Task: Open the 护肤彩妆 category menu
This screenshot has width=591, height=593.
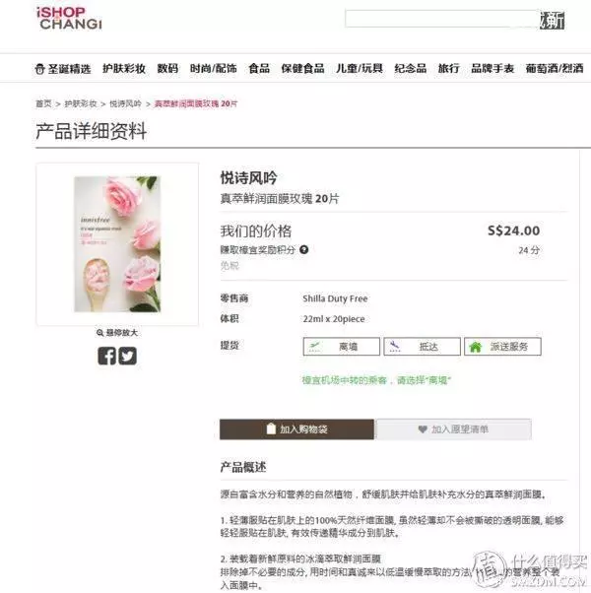Action: click(x=124, y=68)
